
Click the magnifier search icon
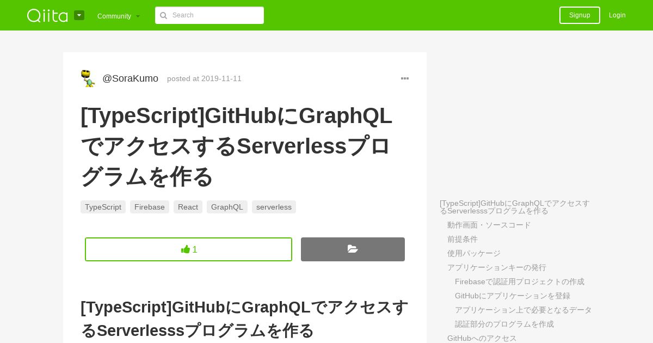[x=163, y=15]
